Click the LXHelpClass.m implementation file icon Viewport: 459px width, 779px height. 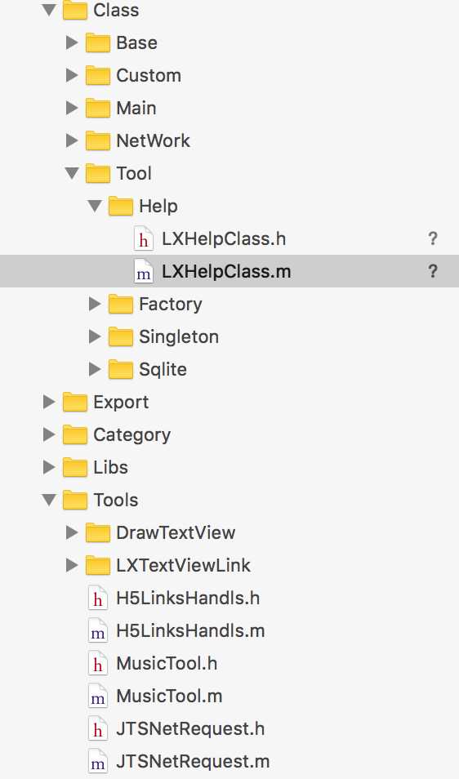coord(144,272)
